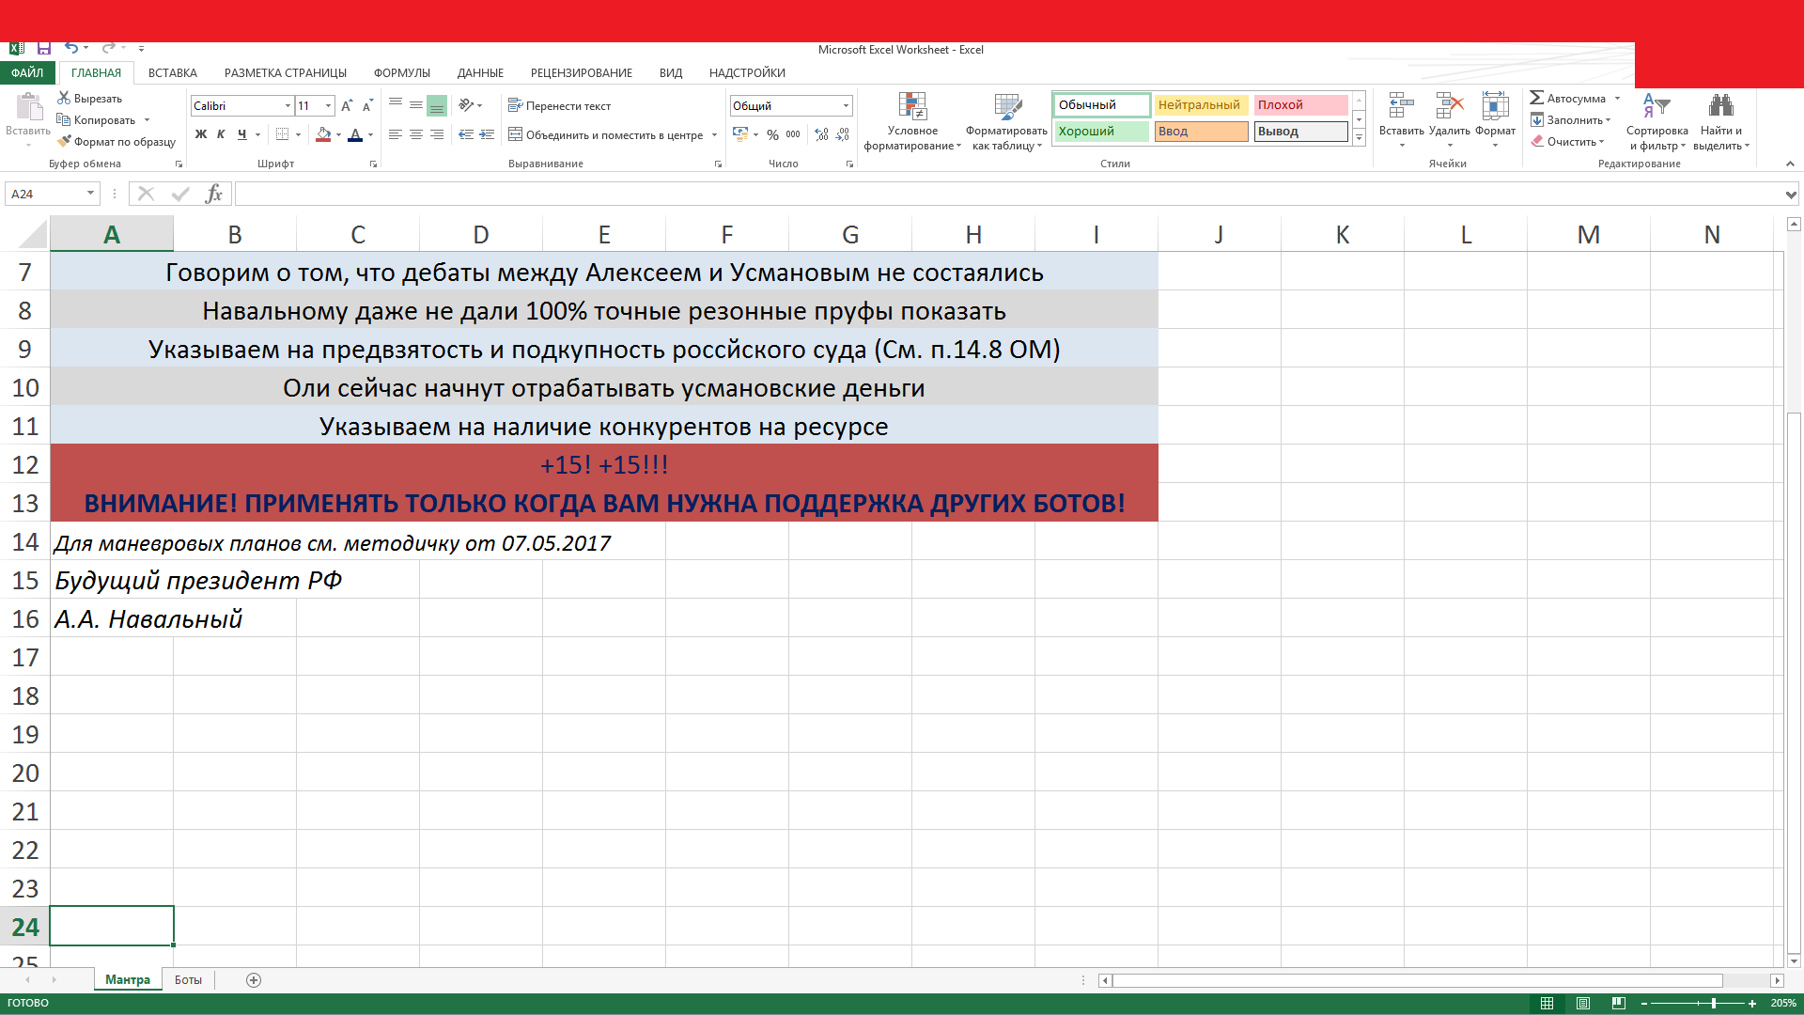Add a new sheet with plus icon
The height and width of the screenshot is (1015, 1804).
[254, 980]
